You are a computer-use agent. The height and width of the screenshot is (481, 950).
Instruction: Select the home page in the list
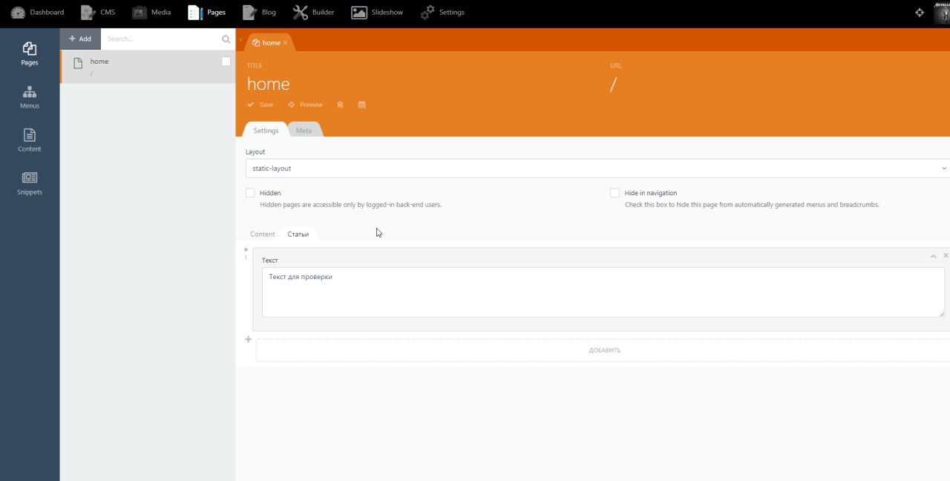[148, 67]
